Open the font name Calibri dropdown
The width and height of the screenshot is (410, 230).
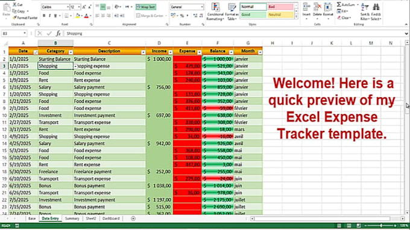68,7
